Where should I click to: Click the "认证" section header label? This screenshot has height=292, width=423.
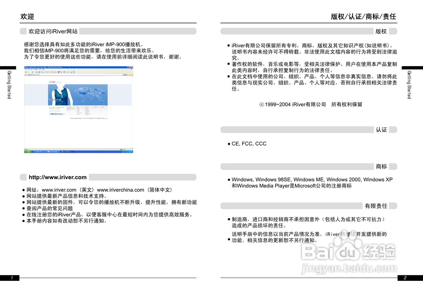click(381, 130)
